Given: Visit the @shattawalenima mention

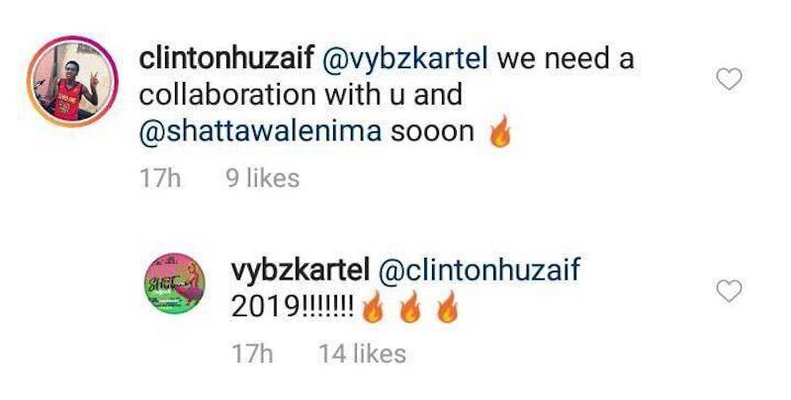Looking at the screenshot, I should [260, 131].
